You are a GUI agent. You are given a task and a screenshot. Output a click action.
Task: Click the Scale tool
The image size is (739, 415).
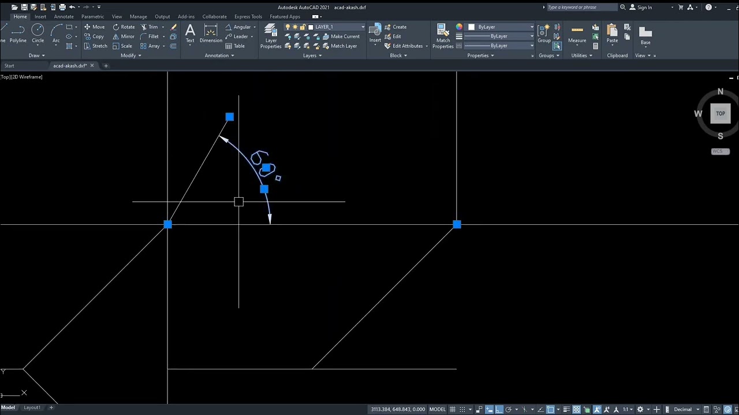pos(122,46)
